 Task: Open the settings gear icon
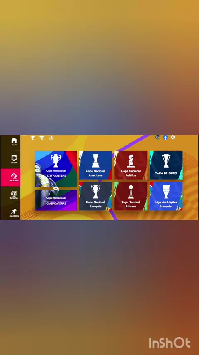[173, 137]
